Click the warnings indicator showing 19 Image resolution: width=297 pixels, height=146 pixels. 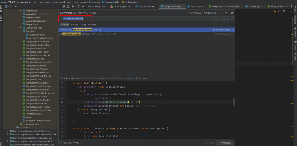[276, 11]
